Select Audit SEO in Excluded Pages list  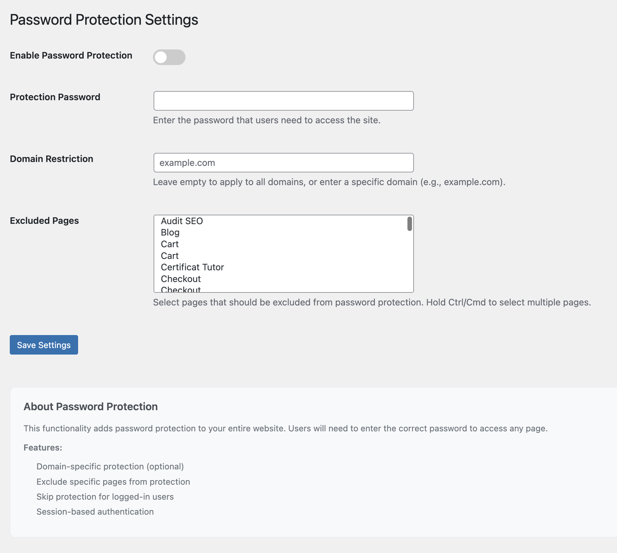182,221
